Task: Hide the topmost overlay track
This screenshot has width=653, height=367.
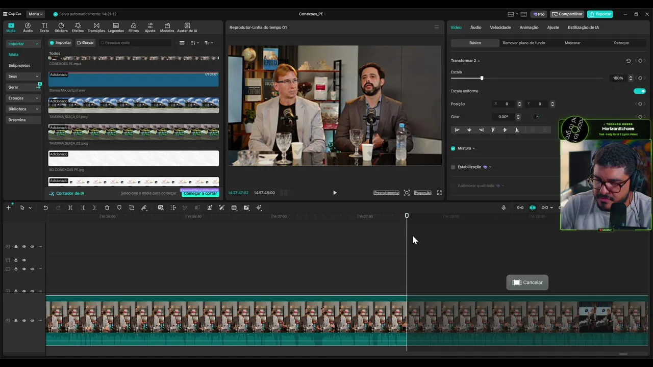Action: coord(24,247)
